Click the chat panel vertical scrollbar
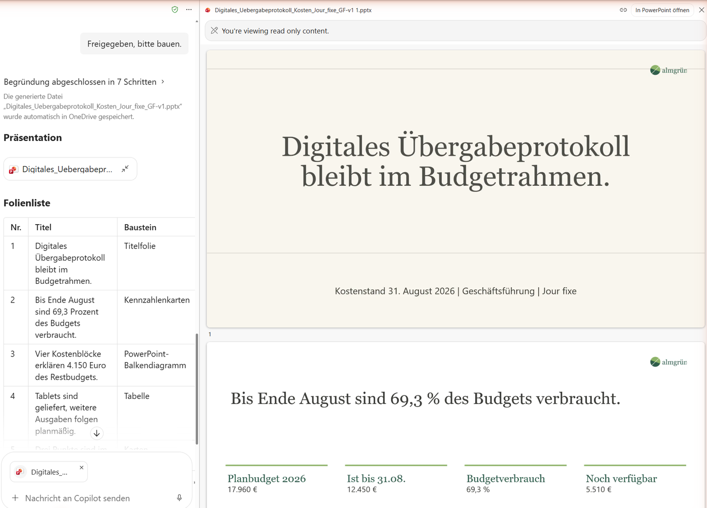The width and height of the screenshot is (707, 508). point(196,389)
